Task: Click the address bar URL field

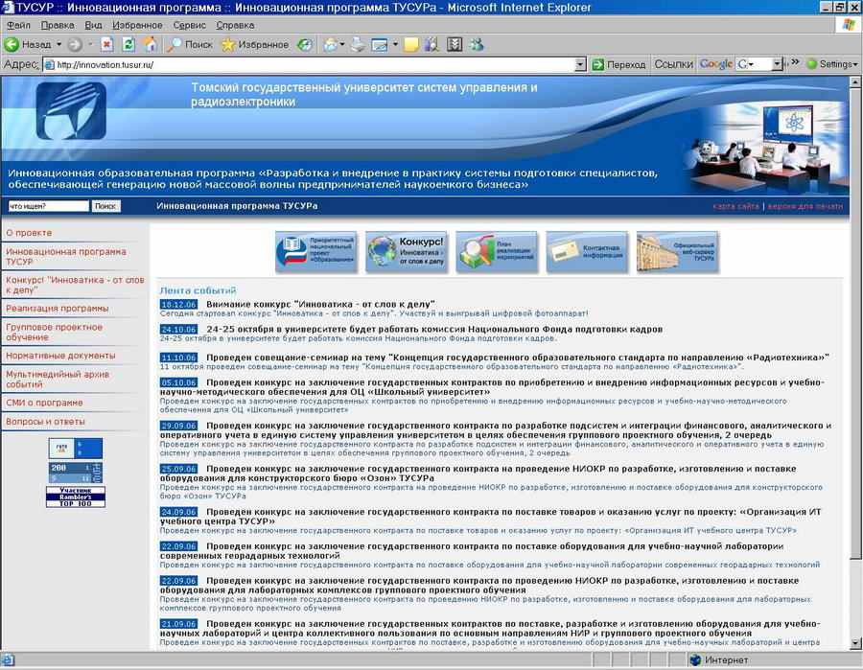Action: click(x=315, y=65)
